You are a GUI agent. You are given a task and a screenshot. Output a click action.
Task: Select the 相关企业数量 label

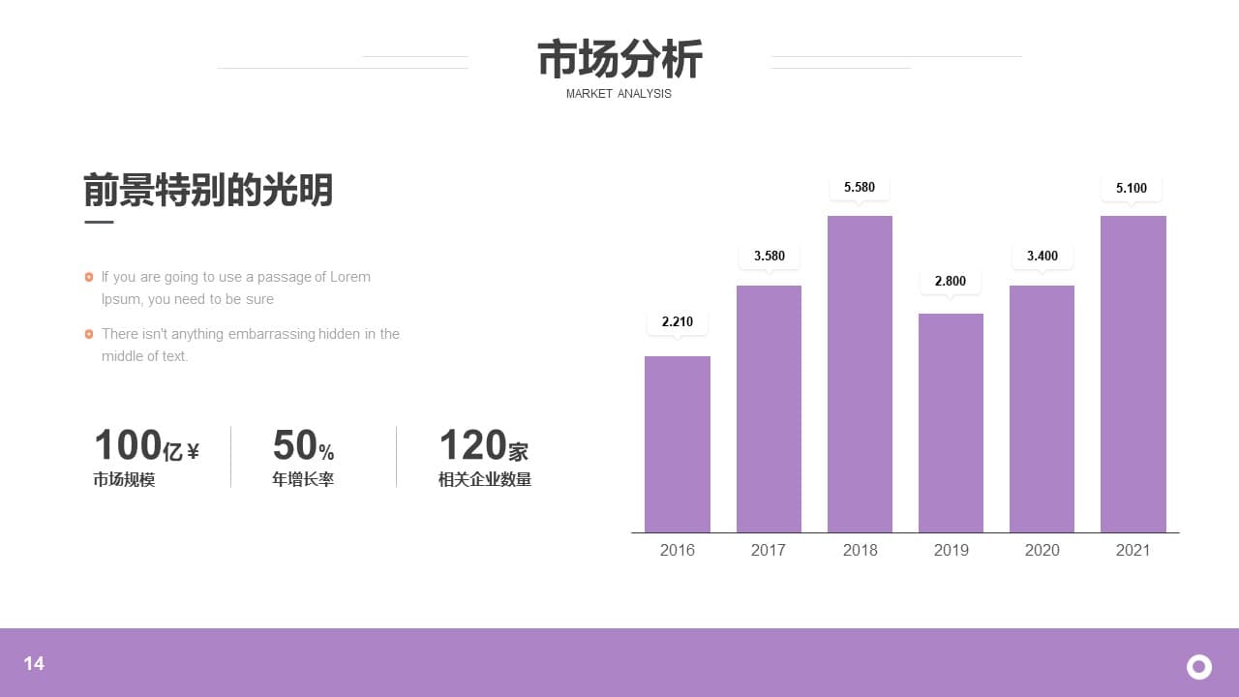tap(485, 479)
